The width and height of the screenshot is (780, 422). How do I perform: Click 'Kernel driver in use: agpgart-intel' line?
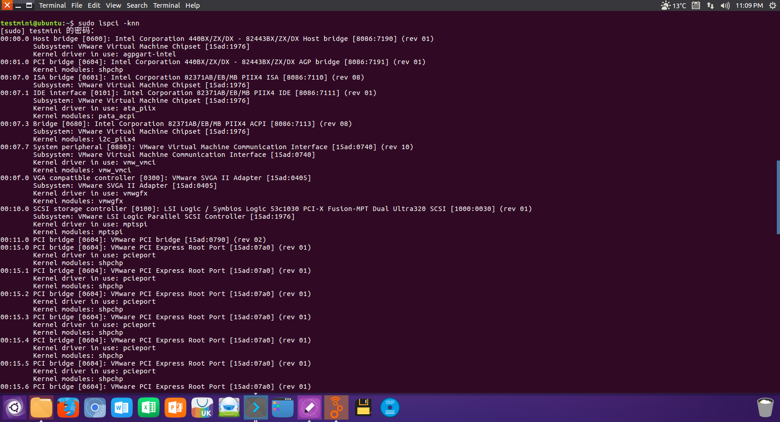point(105,54)
